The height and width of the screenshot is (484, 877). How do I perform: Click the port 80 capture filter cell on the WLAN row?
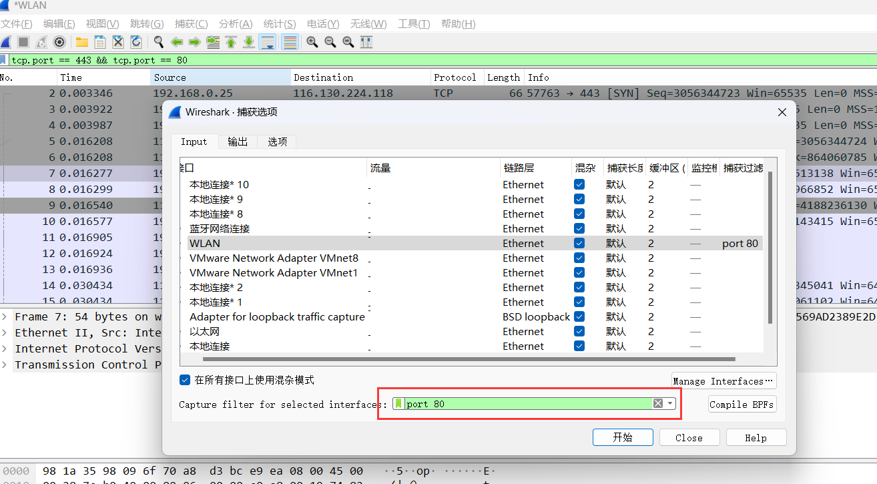(x=741, y=243)
